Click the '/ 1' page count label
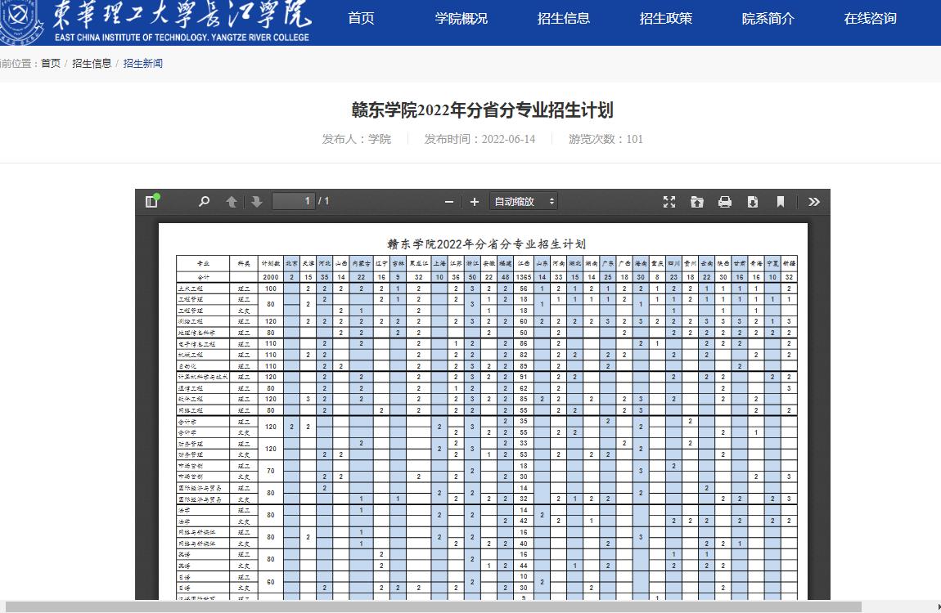The image size is (941, 613). click(x=323, y=201)
